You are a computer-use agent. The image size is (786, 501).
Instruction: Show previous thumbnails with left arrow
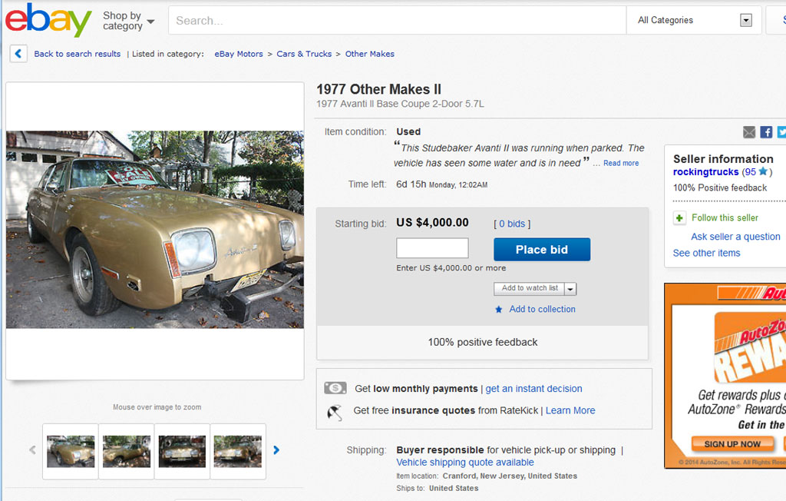pos(32,450)
